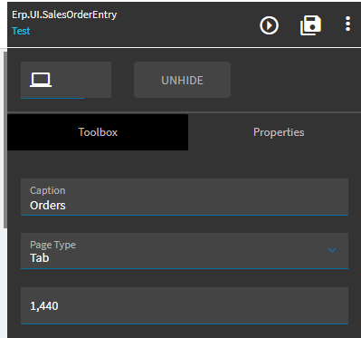Select the laptop device icon
Screen dimensions: 361x338
tap(41, 80)
